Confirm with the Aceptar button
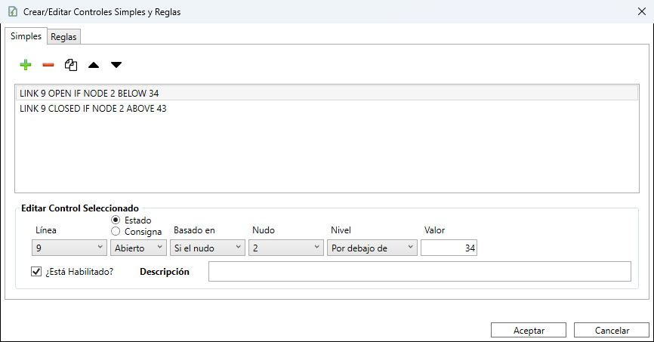The width and height of the screenshot is (654, 342). coord(529,331)
